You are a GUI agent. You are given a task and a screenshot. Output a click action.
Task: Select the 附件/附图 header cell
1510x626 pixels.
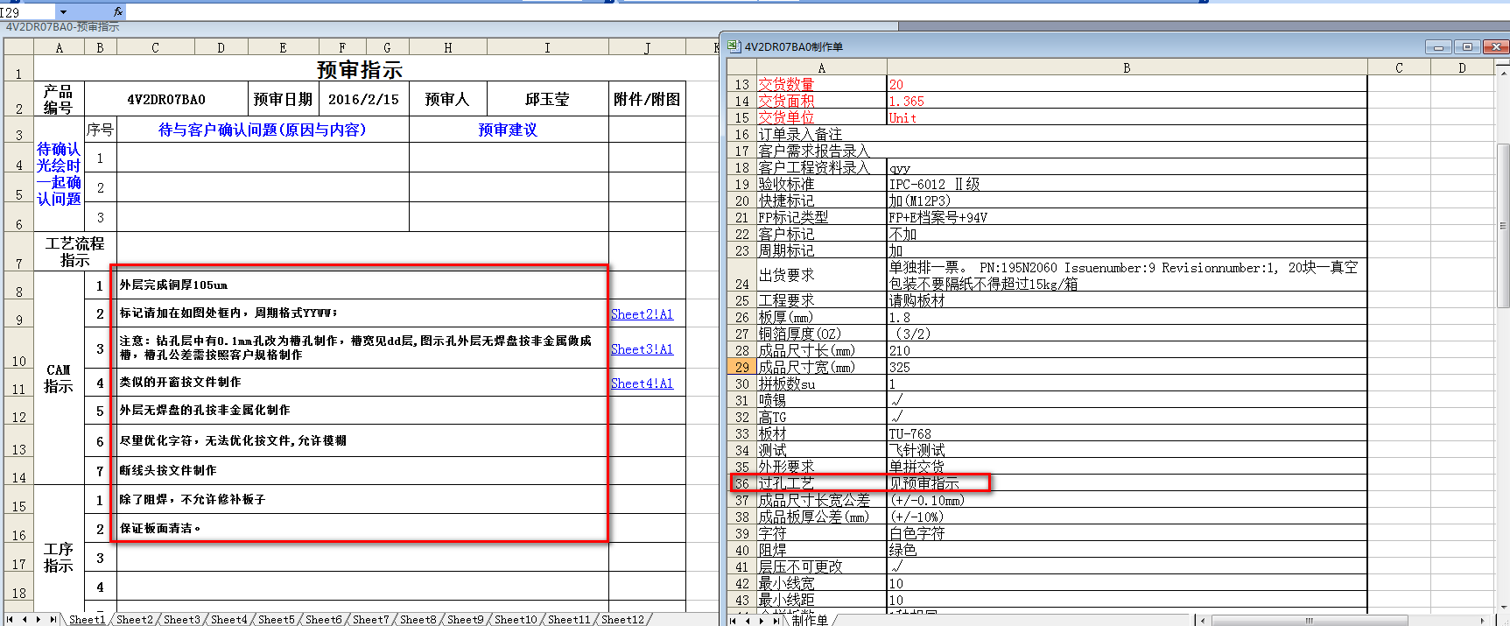(647, 99)
